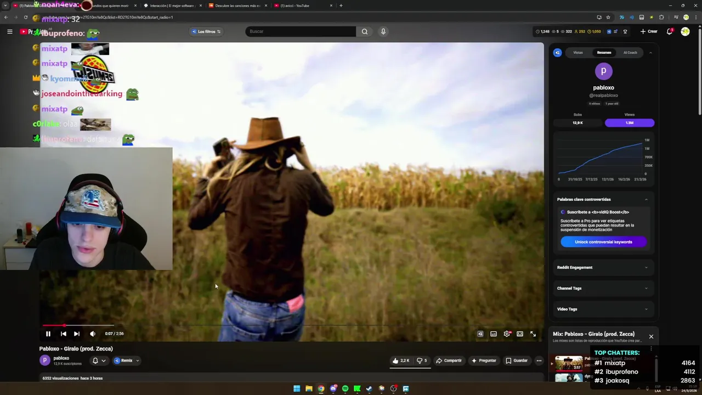
Task: Open the YouTube hamburger guide menu
Action: (10, 31)
